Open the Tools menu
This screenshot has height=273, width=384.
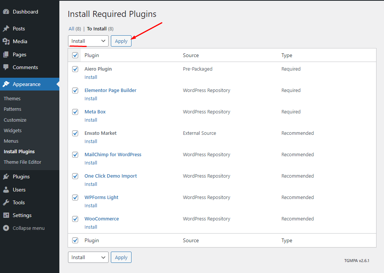click(19, 202)
